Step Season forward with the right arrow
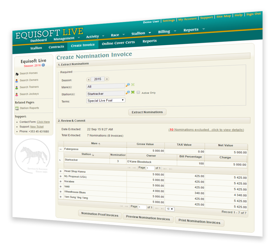 107,79
